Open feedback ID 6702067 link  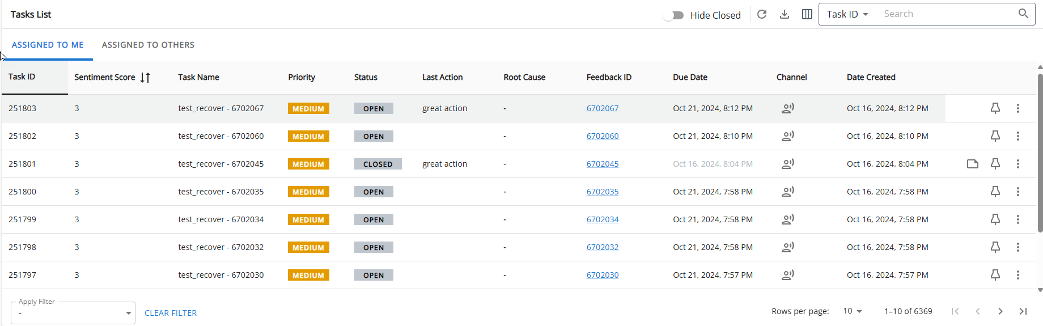pos(602,108)
